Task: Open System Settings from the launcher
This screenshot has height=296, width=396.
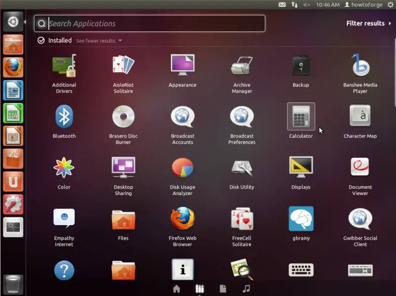Action: click(13, 204)
